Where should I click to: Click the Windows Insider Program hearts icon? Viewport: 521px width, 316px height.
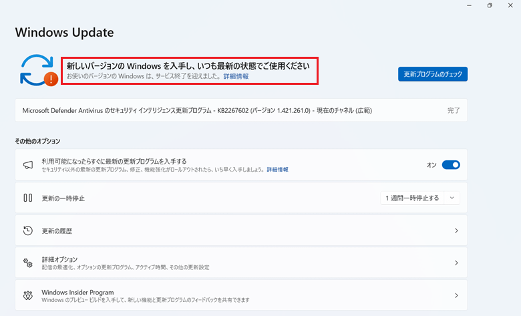28,295
